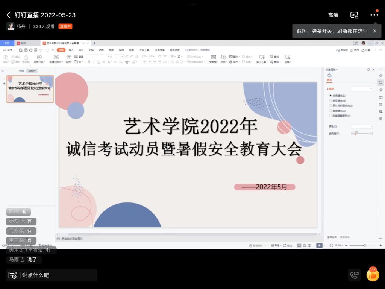Expand the 填充 fill preset dropdown
Viewport: 385px width, 289px height.
pyautogui.click(x=361, y=89)
